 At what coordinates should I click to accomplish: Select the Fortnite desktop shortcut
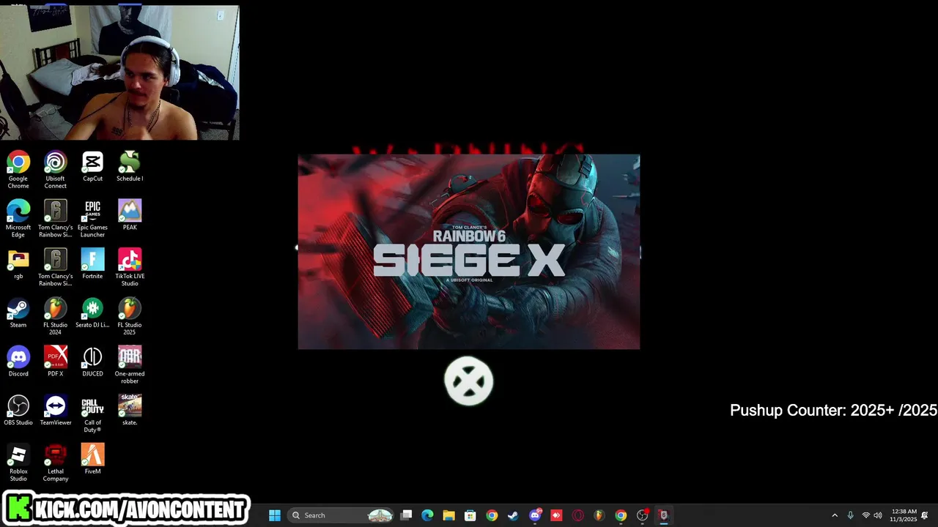92,264
